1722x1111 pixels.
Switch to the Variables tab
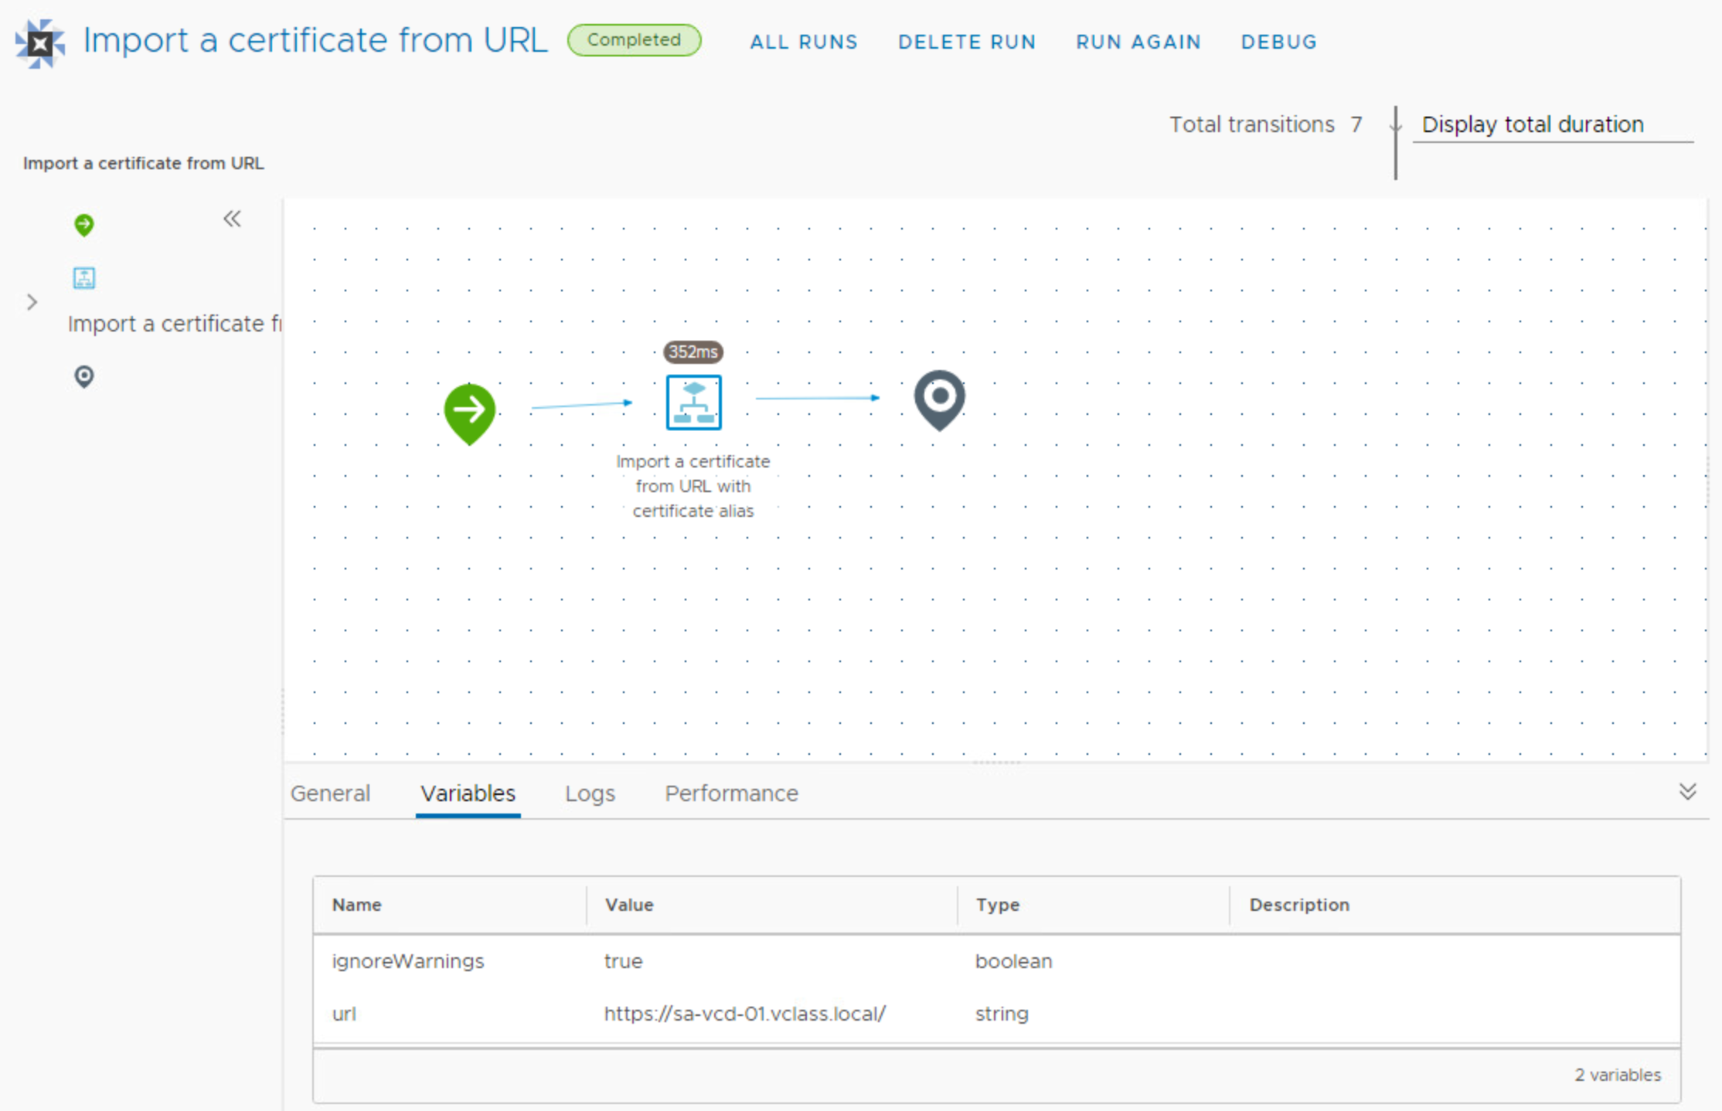point(468,793)
